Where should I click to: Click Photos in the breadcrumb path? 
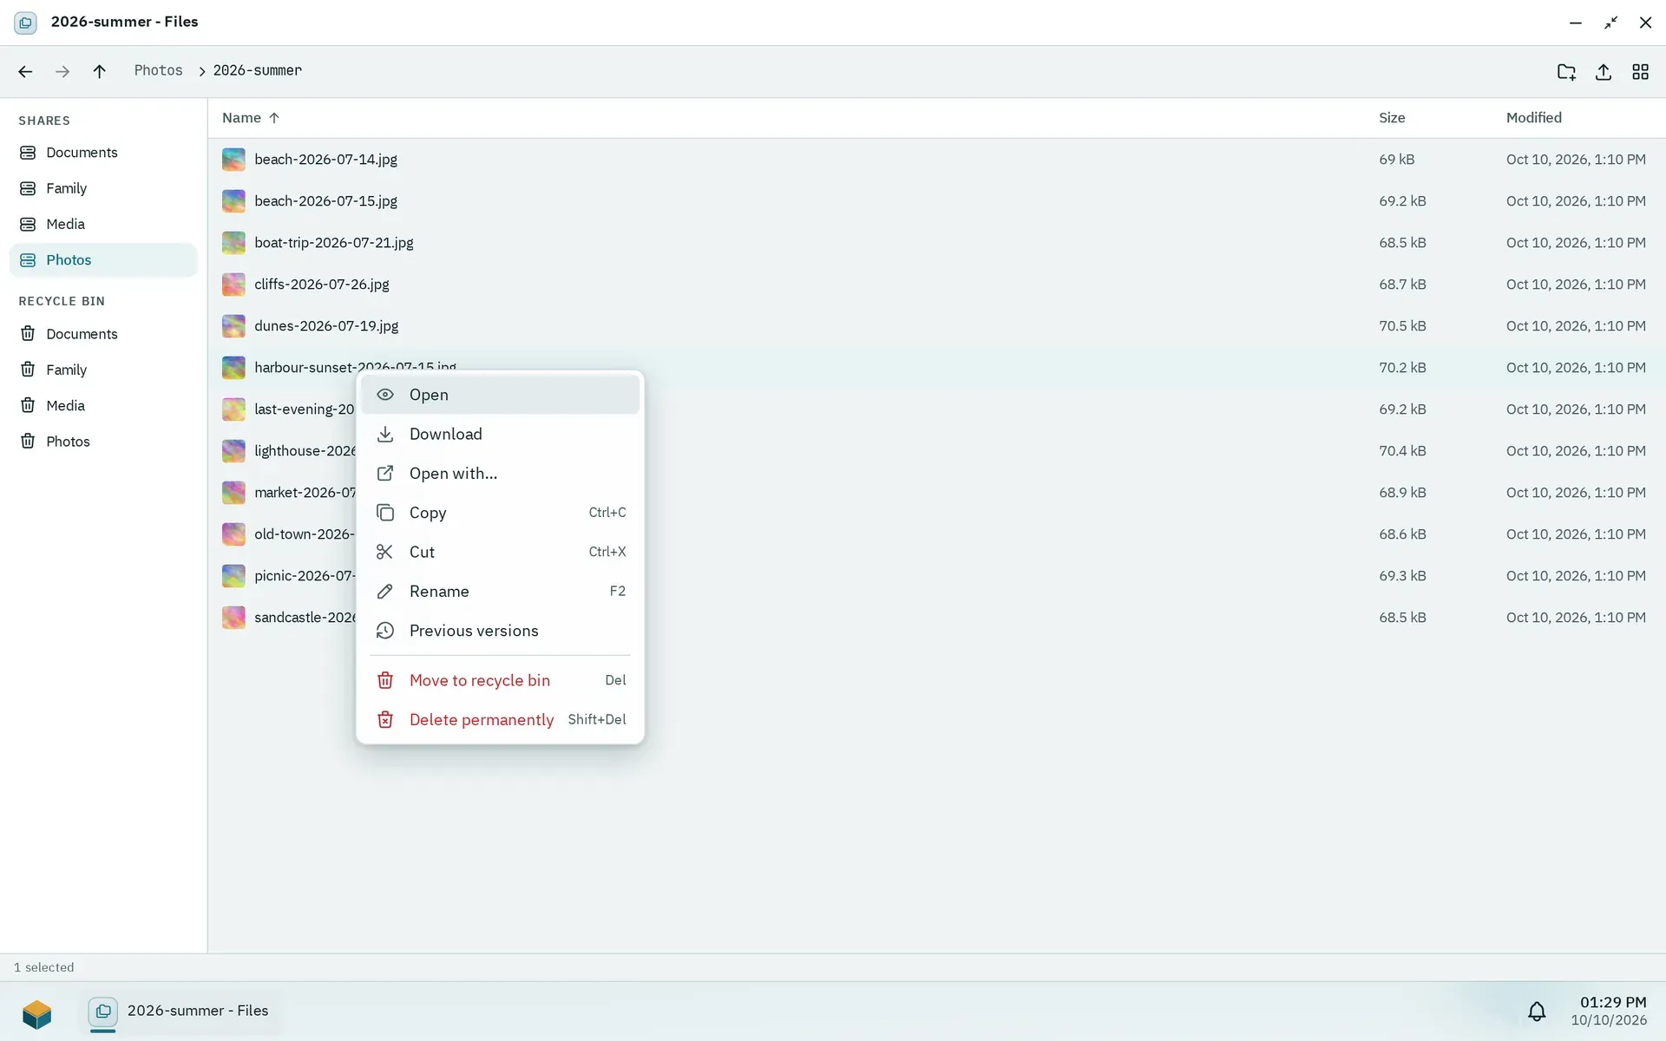coord(158,70)
